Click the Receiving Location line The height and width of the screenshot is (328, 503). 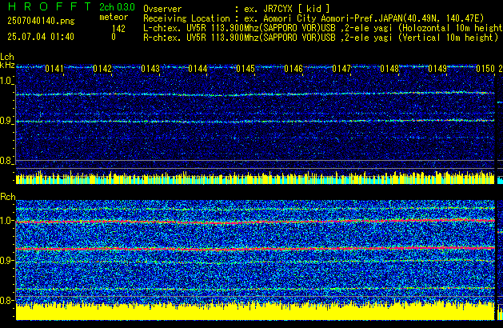tap(313, 18)
